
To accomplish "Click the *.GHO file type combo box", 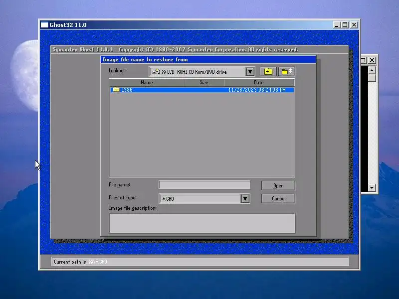I will [x=204, y=198].
